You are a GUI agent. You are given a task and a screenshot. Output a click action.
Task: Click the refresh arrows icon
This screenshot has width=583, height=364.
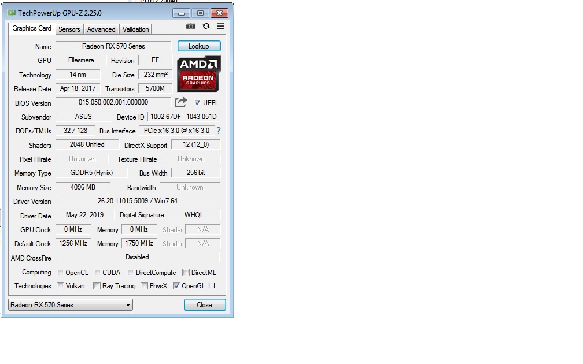point(206,26)
